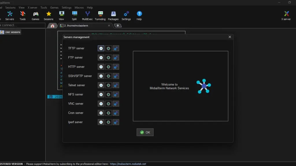
Task: Click the Split toolbar icon
Action: [x=74, y=16]
